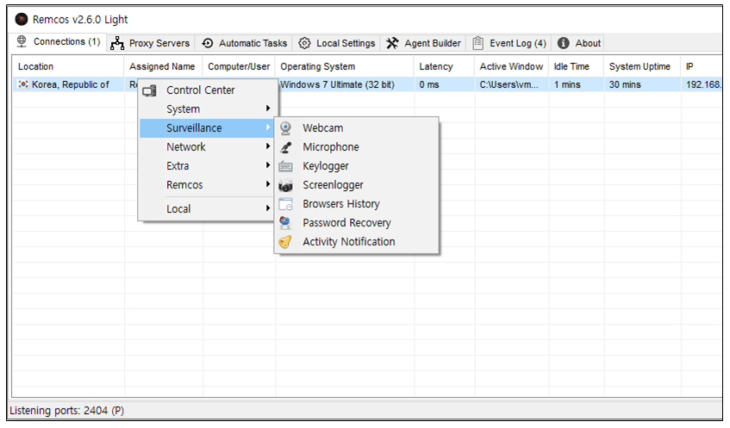730x428 pixels.
Task: Open the Local menu entry
Action: (207, 209)
